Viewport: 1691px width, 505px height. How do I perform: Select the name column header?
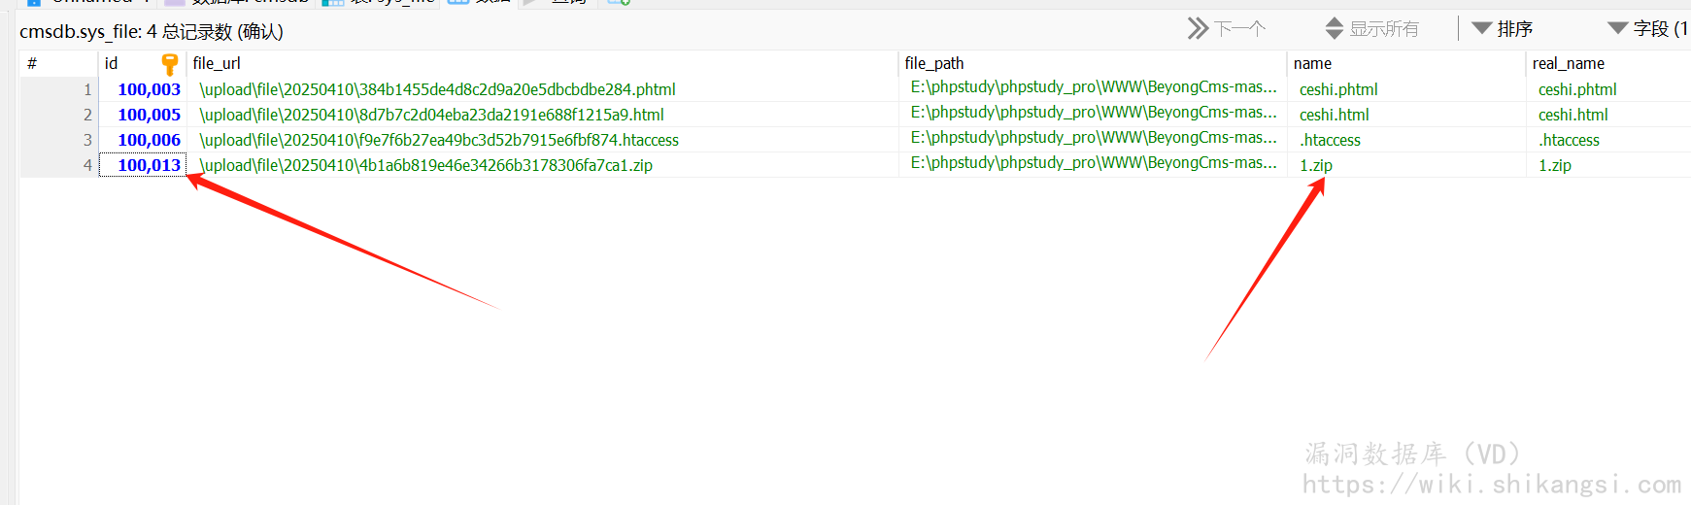[x=1312, y=64]
